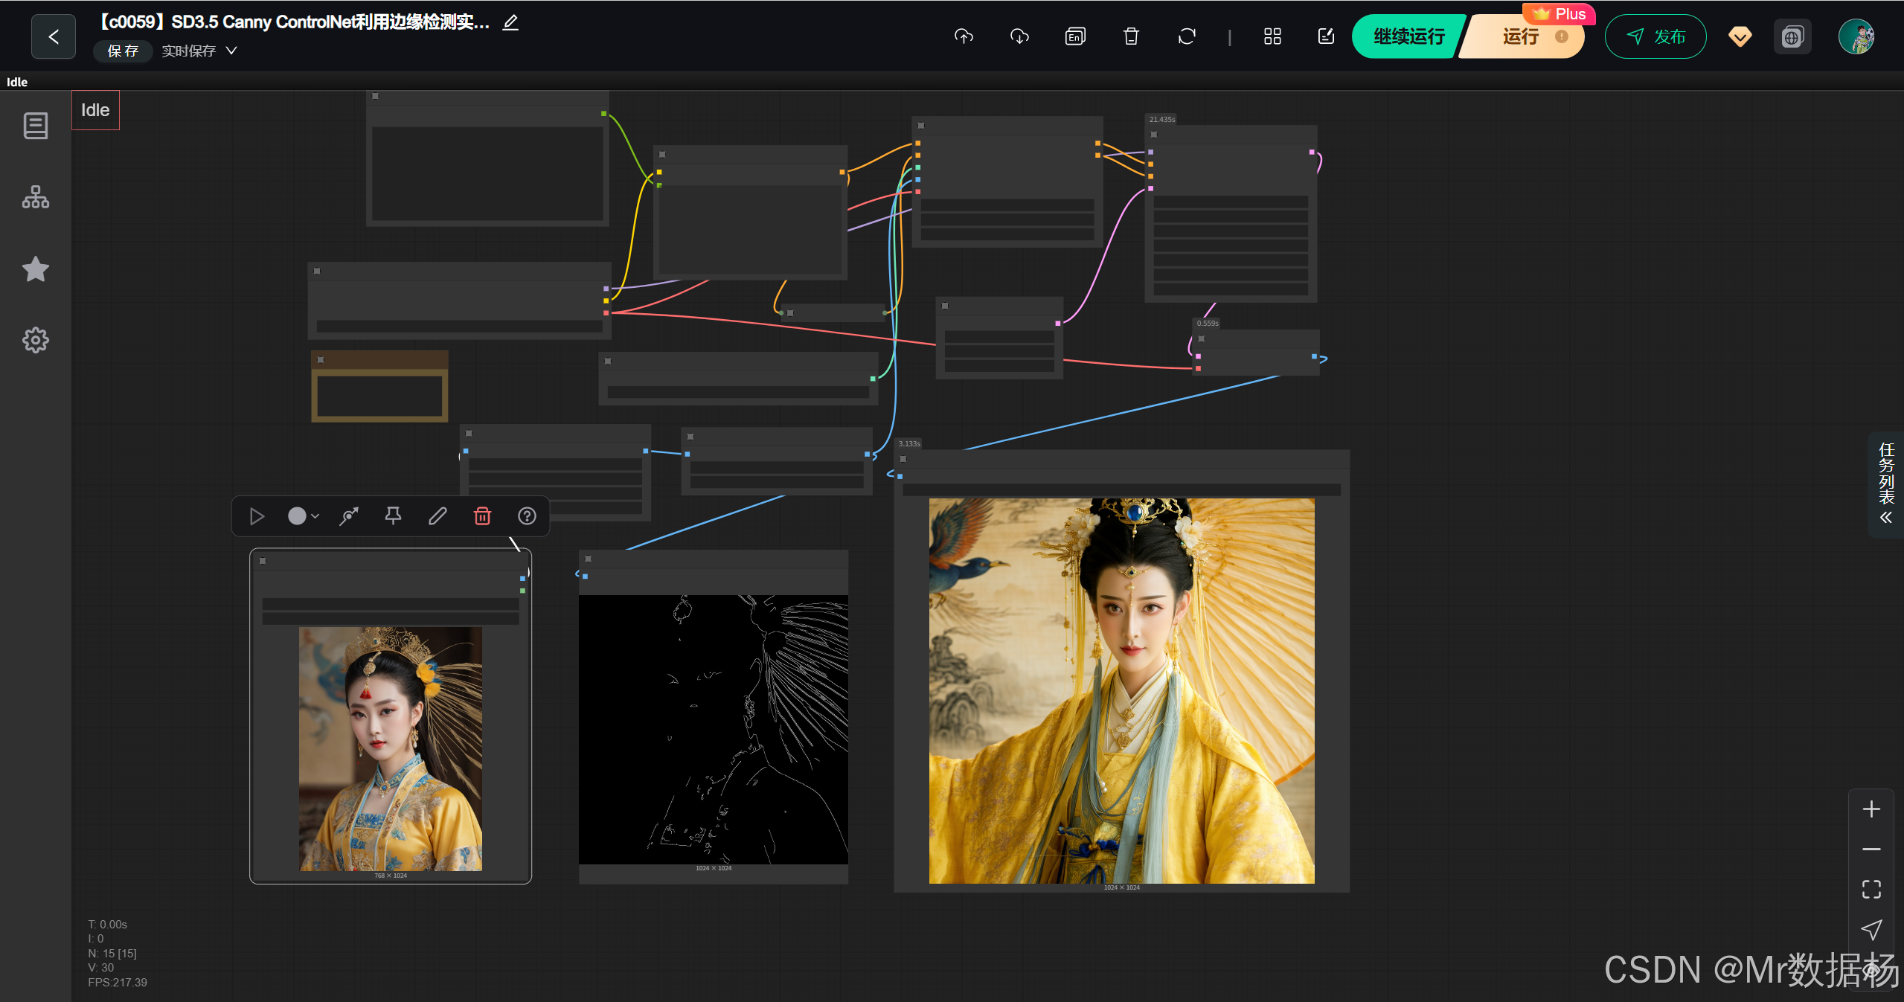
Task: Clear workflow with top trash icon
Action: [1131, 36]
